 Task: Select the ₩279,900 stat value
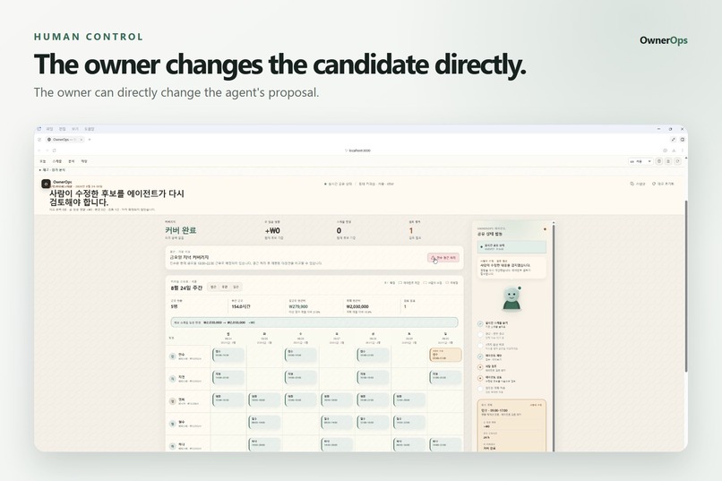[298, 306]
